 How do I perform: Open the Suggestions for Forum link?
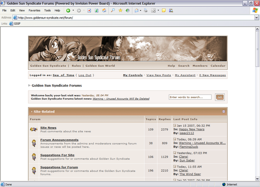click(x=59, y=167)
